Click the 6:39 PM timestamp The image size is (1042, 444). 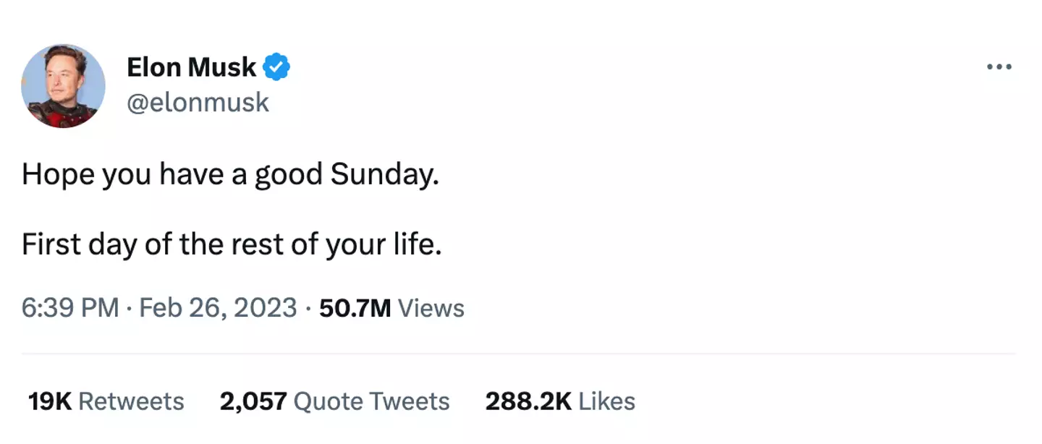[x=69, y=308]
